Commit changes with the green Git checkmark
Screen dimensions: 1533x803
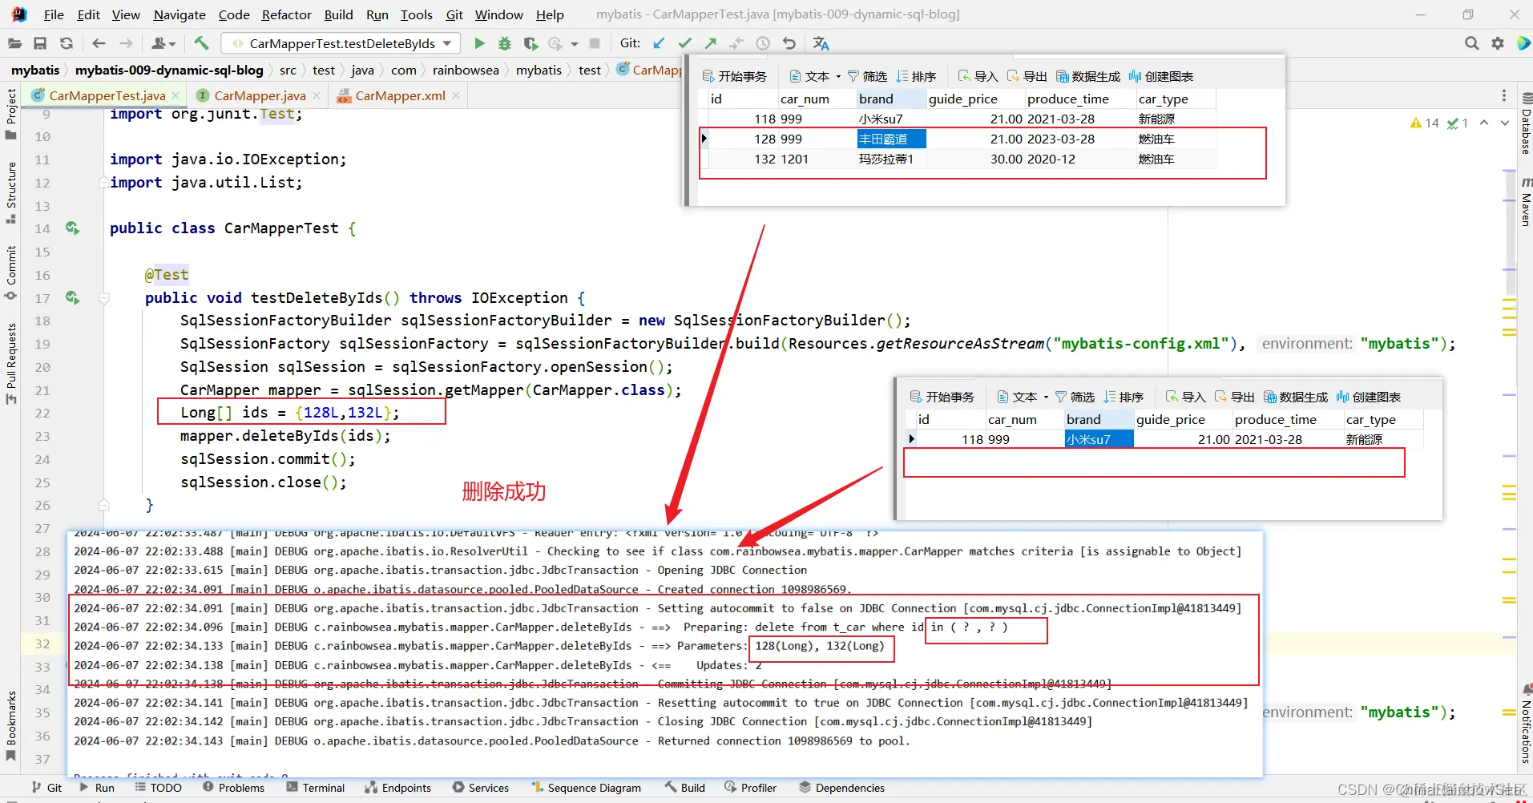684,43
